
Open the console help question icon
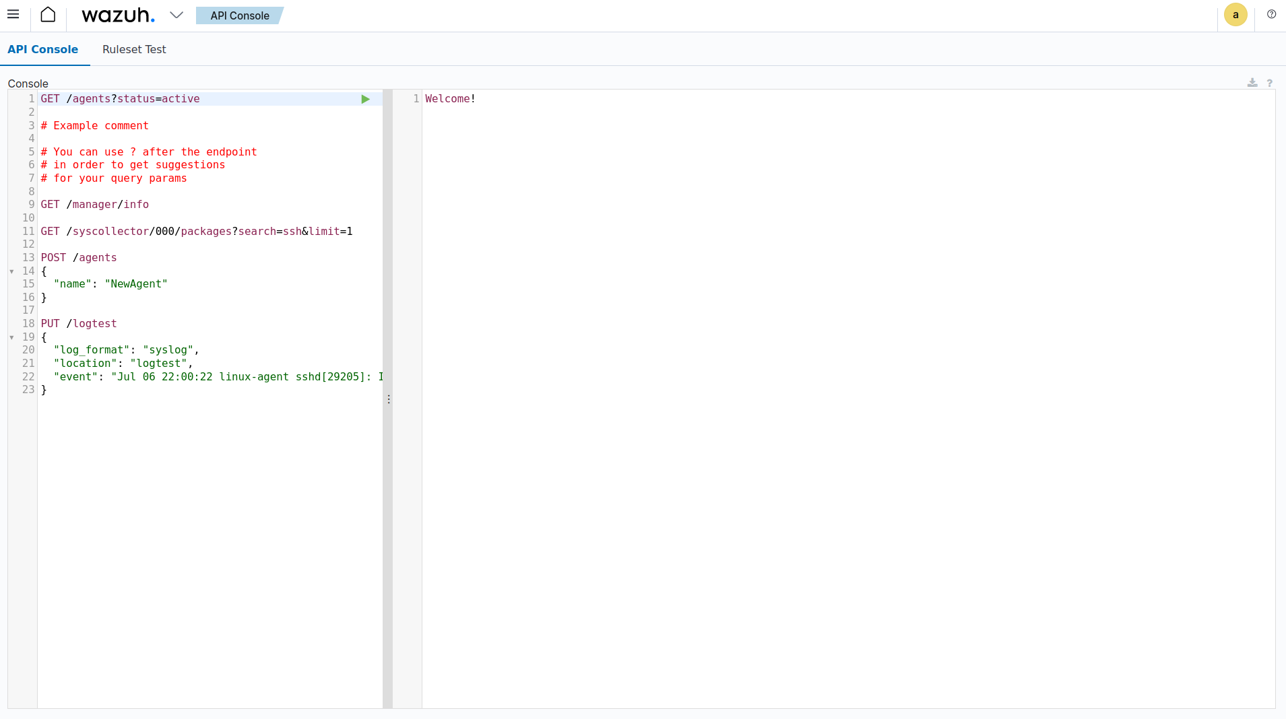[1270, 83]
